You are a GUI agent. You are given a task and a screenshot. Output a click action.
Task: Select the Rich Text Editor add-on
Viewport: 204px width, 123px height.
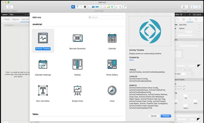pos(43,93)
